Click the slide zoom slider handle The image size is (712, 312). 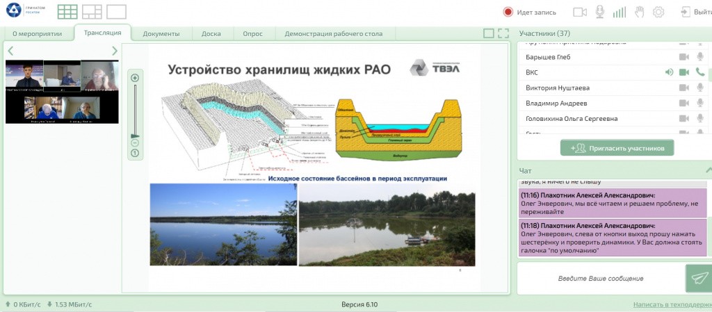pyautogui.click(x=135, y=136)
